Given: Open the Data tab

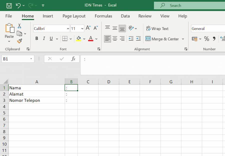Looking at the screenshot, I should point(125,16).
